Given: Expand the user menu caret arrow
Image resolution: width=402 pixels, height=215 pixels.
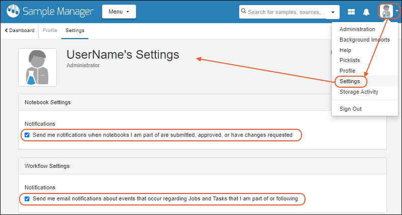Looking at the screenshot, I should [x=397, y=11].
